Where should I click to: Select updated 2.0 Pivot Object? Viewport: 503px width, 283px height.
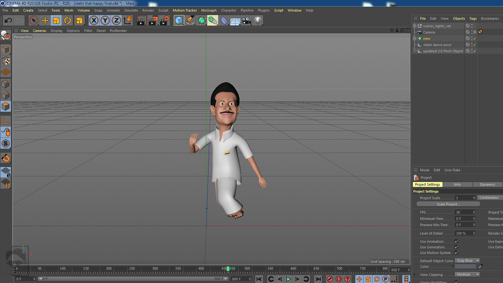(x=443, y=51)
